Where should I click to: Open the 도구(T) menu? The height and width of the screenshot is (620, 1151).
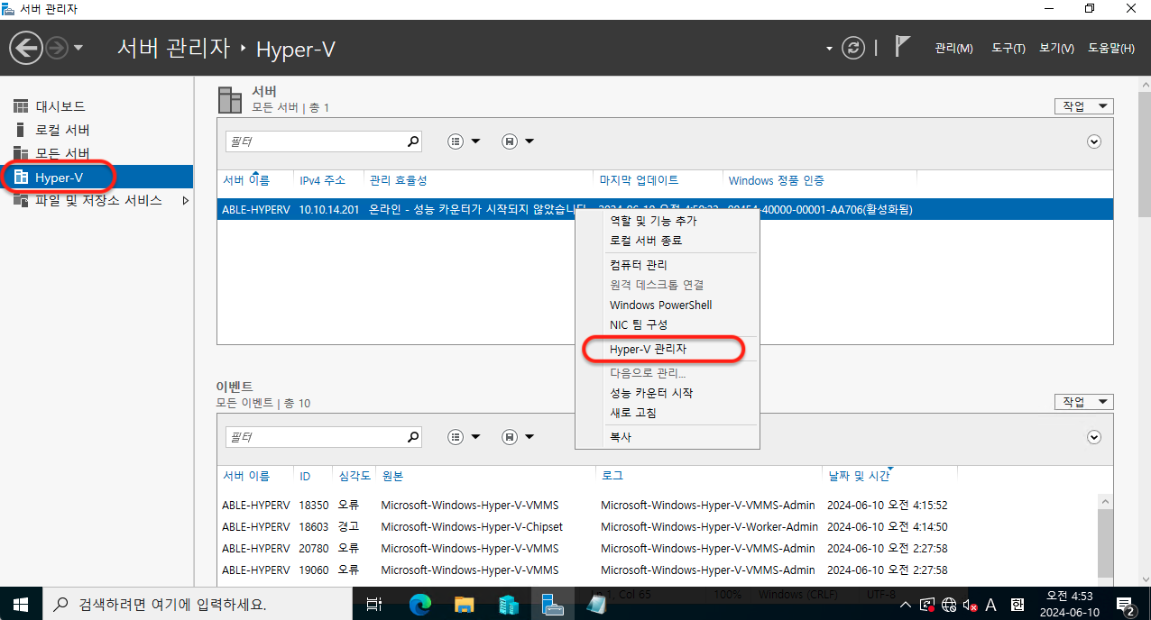[1008, 49]
